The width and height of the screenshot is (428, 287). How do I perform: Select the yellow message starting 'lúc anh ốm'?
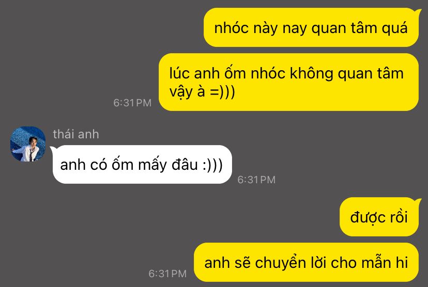point(288,82)
